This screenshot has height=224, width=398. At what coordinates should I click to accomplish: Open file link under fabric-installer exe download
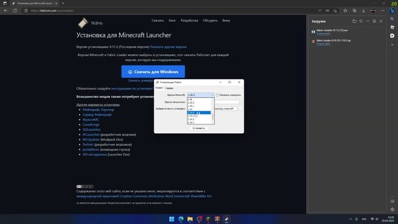pos(323,34)
